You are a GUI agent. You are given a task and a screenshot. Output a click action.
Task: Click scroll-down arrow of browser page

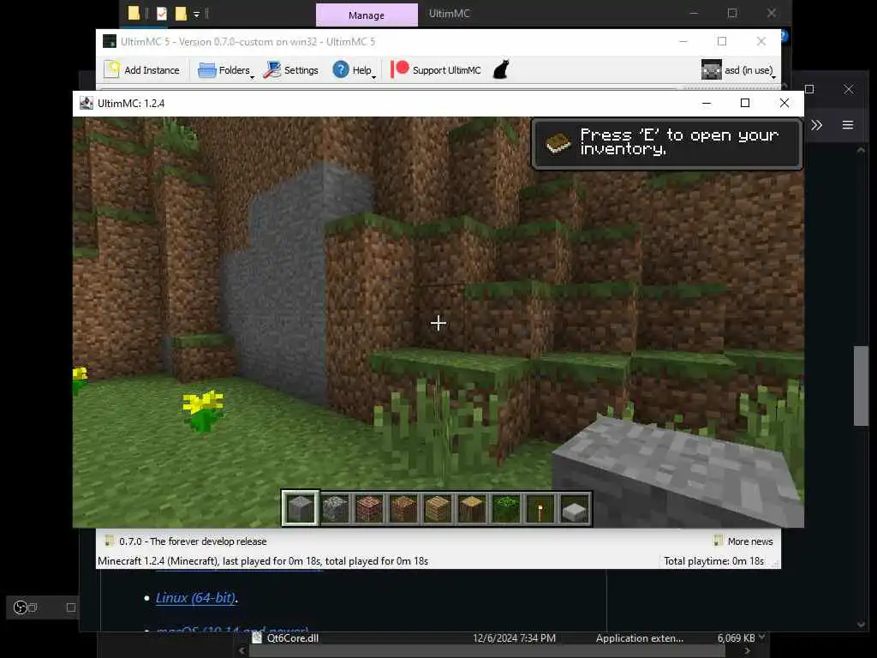861,625
